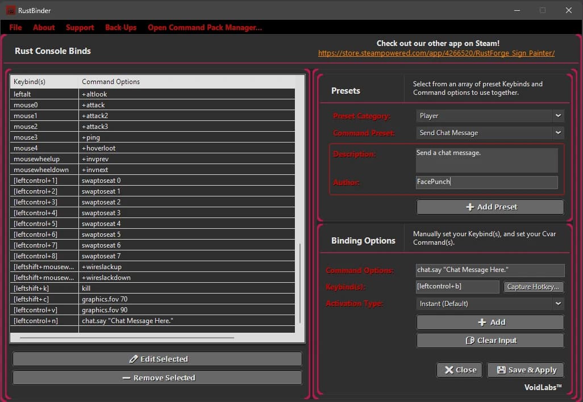The height and width of the screenshot is (402, 583).
Task: Expand the Command Preset dropdown
Action: point(558,133)
